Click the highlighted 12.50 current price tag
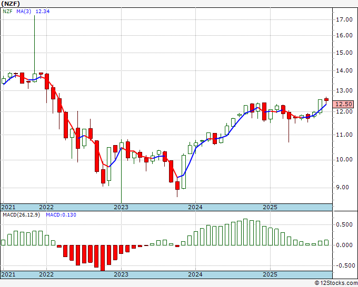Screen dimensions: 358x287 [343, 104]
